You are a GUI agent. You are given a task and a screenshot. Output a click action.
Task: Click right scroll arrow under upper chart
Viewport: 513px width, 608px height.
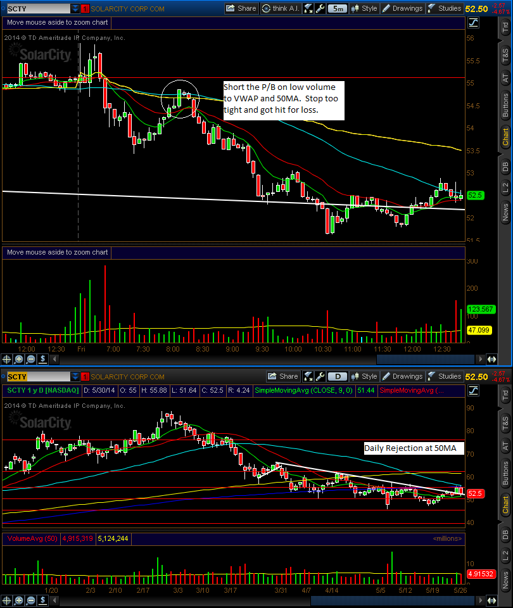481,359
